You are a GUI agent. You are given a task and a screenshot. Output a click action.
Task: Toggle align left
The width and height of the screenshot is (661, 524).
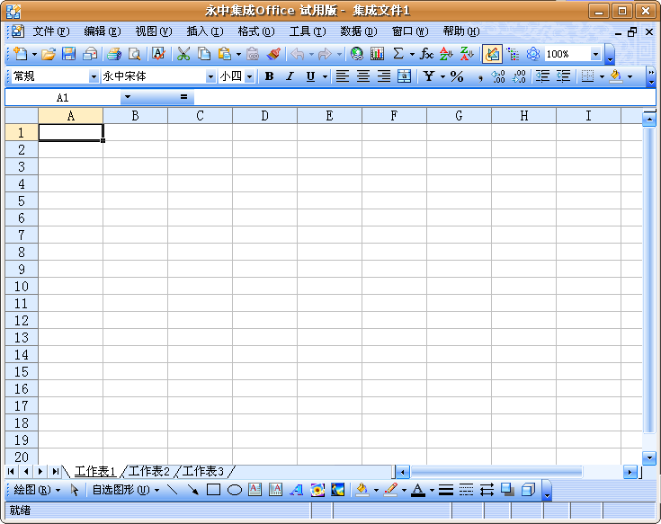coord(343,76)
